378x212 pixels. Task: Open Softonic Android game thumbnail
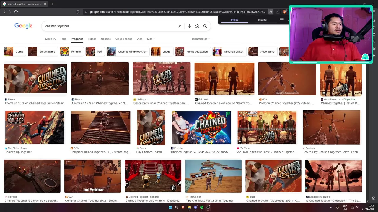[x=153, y=176]
